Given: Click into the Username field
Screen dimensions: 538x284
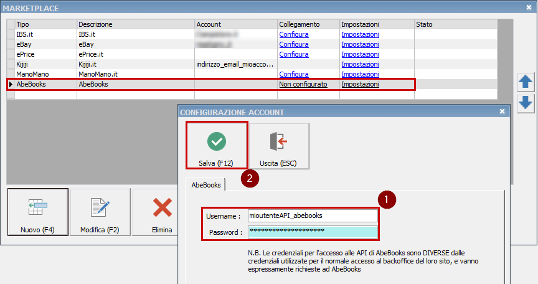Looking at the screenshot, I should click(x=313, y=215).
